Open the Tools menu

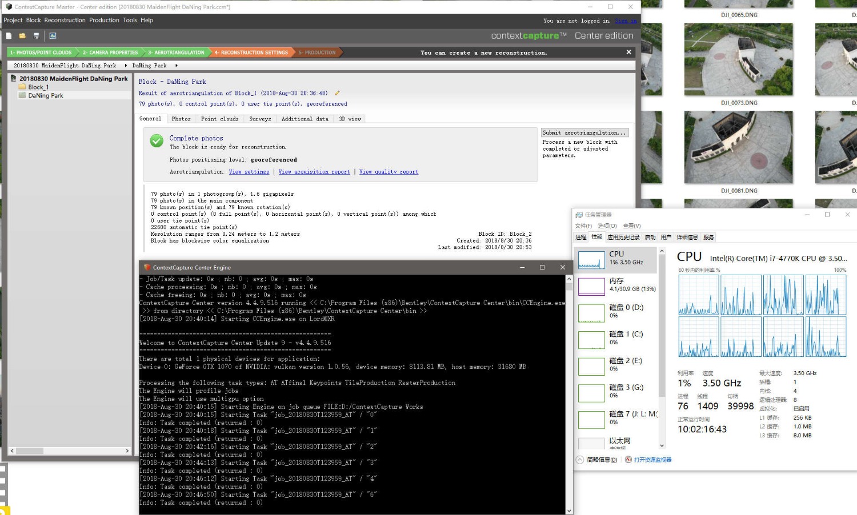click(x=130, y=20)
